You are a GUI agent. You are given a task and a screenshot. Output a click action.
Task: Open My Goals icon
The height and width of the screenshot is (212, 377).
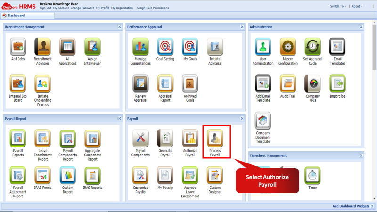(x=190, y=47)
